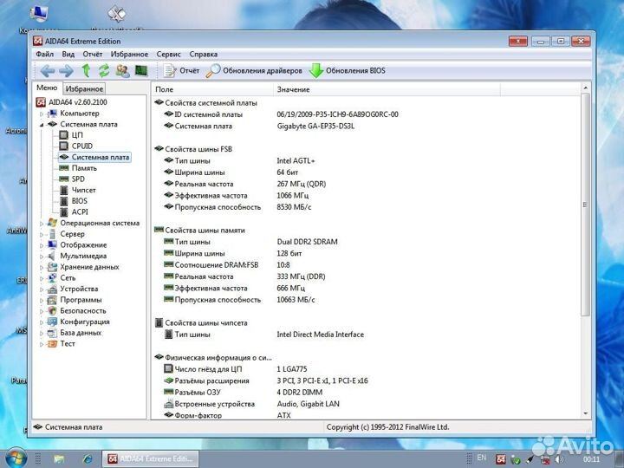Select Gigabyte GA-EP35-DS3L value

[x=315, y=127]
